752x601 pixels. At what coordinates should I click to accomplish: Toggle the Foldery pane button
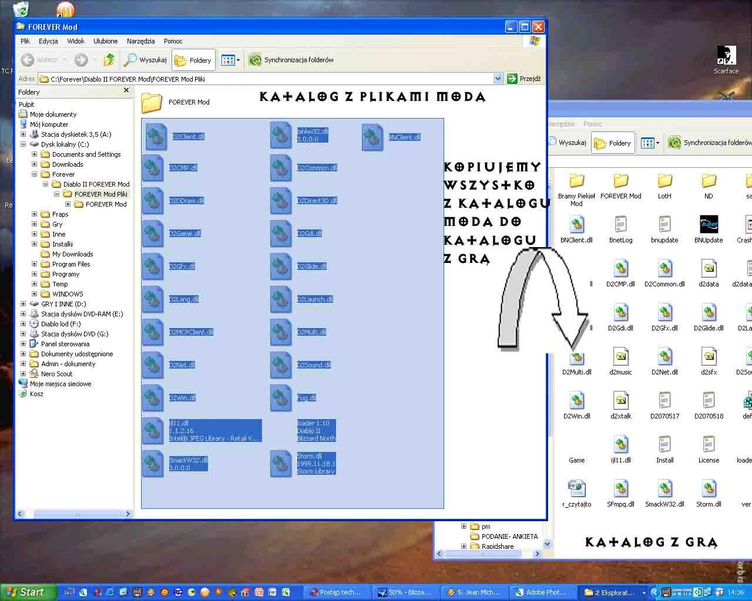(x=193, y=60)
